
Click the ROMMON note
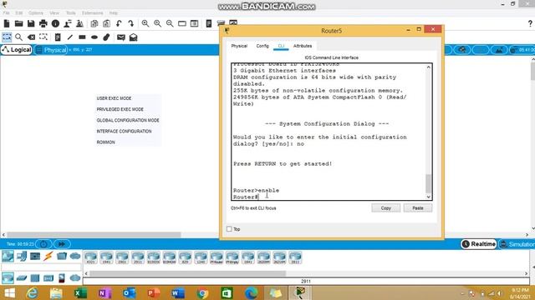pos(106,142)
